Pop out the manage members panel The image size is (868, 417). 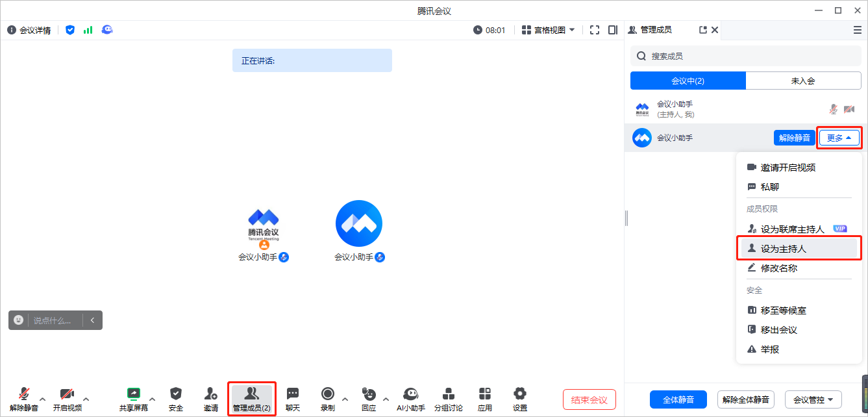[702, 30]
